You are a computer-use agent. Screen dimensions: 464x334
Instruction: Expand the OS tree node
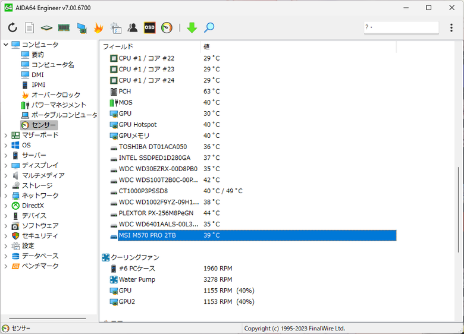tap(5, 146)
